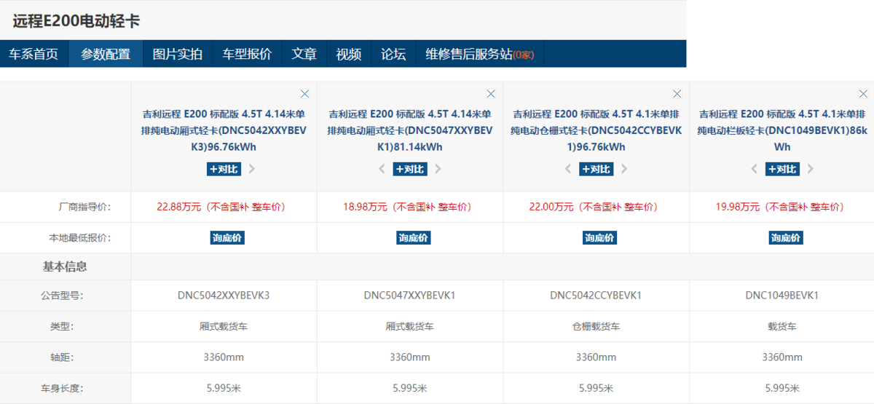Screen dimensions: 874x404
Task: Click 询底价 under the 19.98万元 model
Action: click(786, 237)
